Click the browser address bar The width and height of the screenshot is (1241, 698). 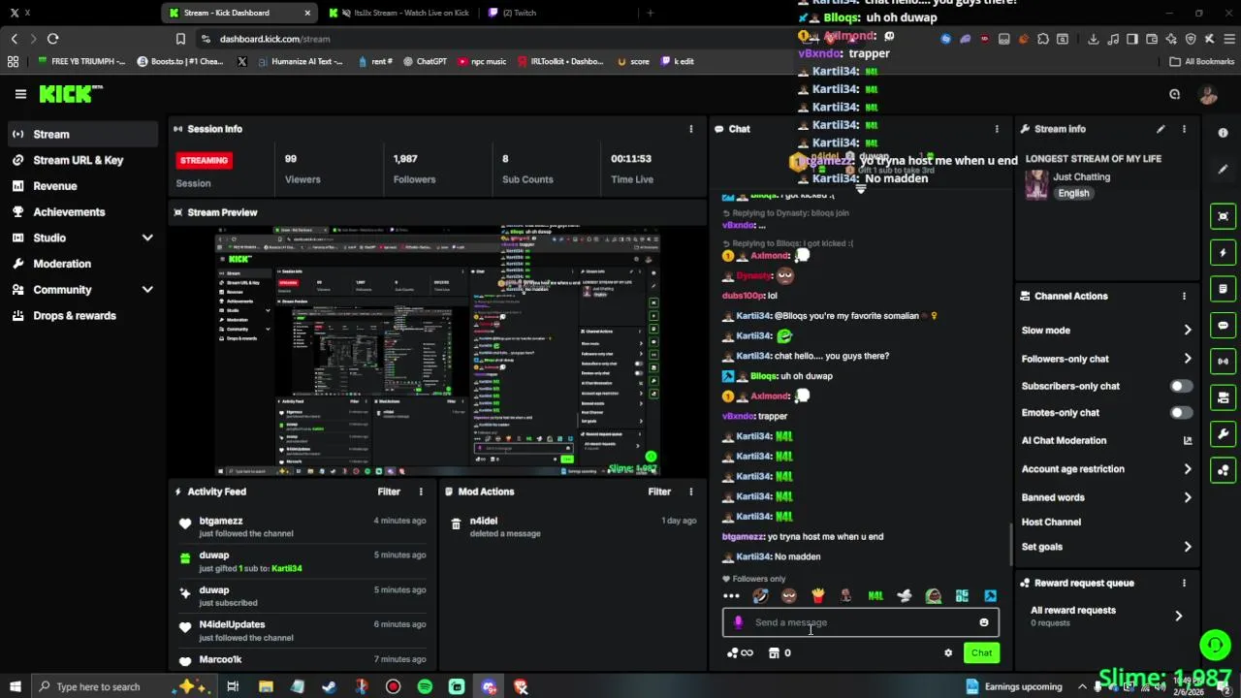499,39
